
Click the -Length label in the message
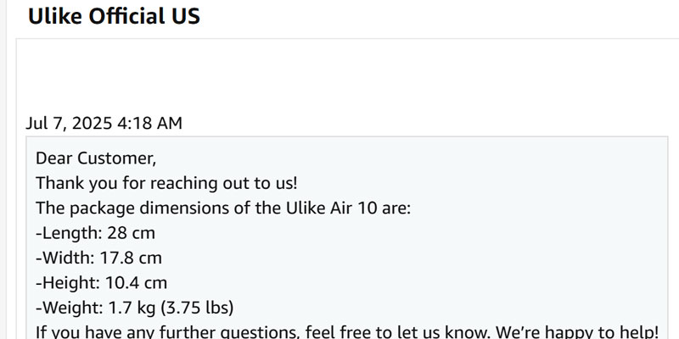coord(69,233)
